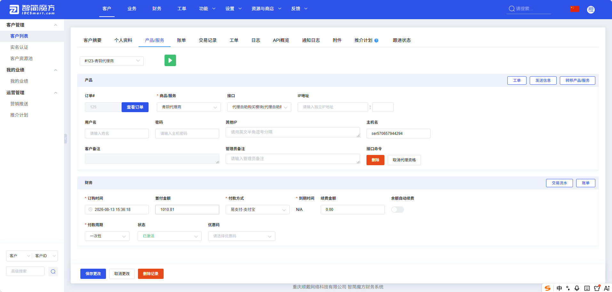Image resolution: width=612 pixels, height=292 pixels.
Task: Open the user avatar menu
Action: (x=591, y=10)
